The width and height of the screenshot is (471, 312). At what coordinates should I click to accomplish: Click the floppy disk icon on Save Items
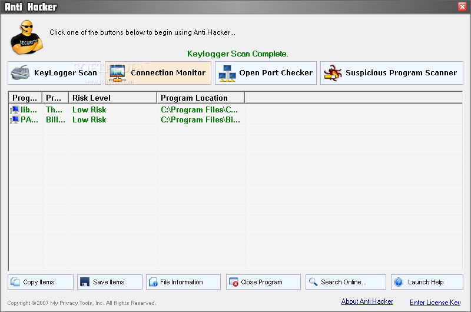coord(85,281)
